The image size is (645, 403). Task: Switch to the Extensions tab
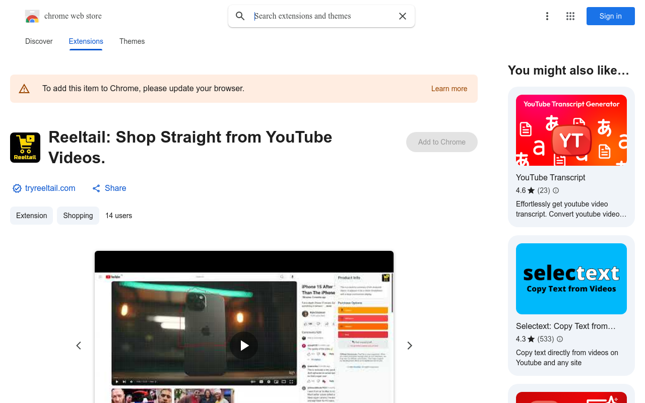[x=86, y=41]
